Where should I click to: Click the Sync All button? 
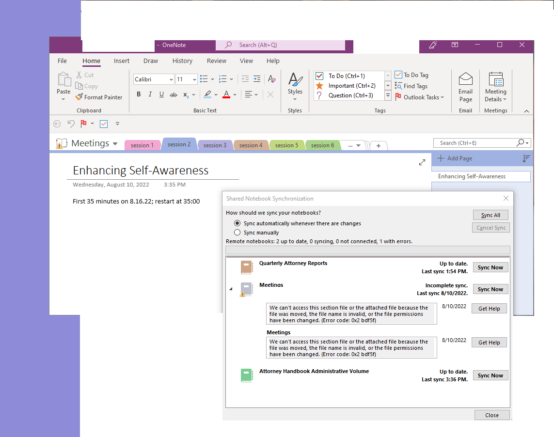click(x=491, y=215)
